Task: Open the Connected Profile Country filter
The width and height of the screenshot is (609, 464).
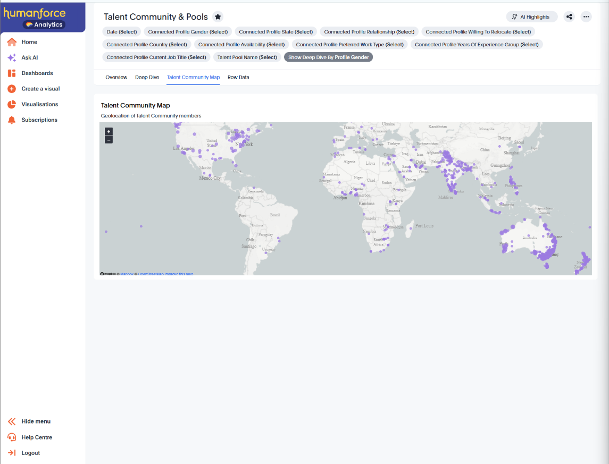Action: (146, 45)
